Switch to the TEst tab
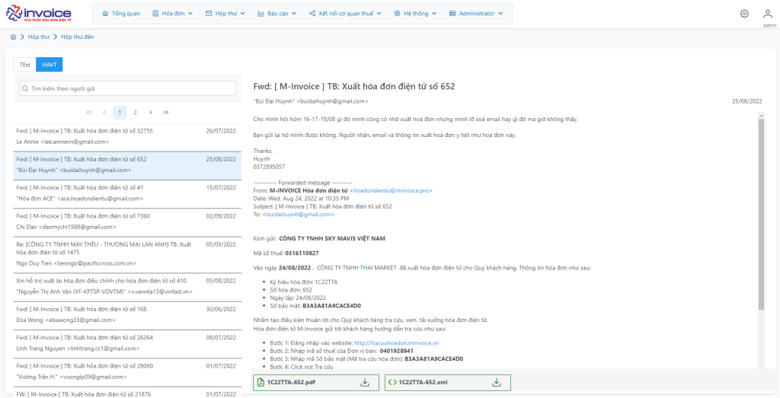 pyautogui.click(x=25, y=65)
